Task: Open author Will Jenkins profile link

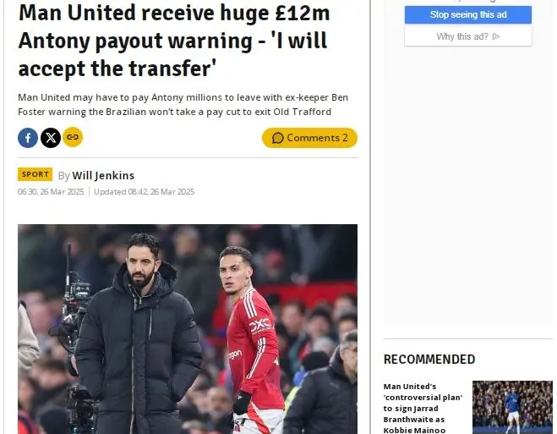Action: pos(103,176)
